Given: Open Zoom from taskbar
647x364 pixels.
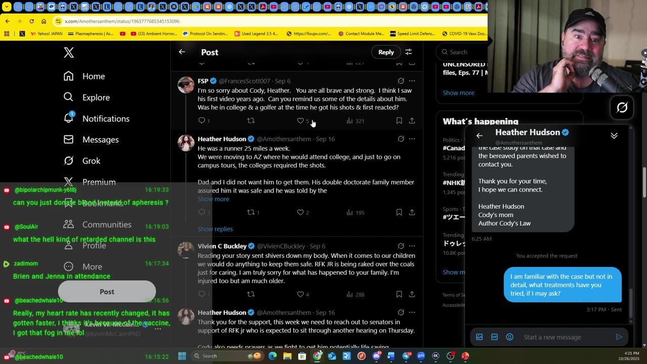Looking at the screenshot, I should click(x=421, y=356).
